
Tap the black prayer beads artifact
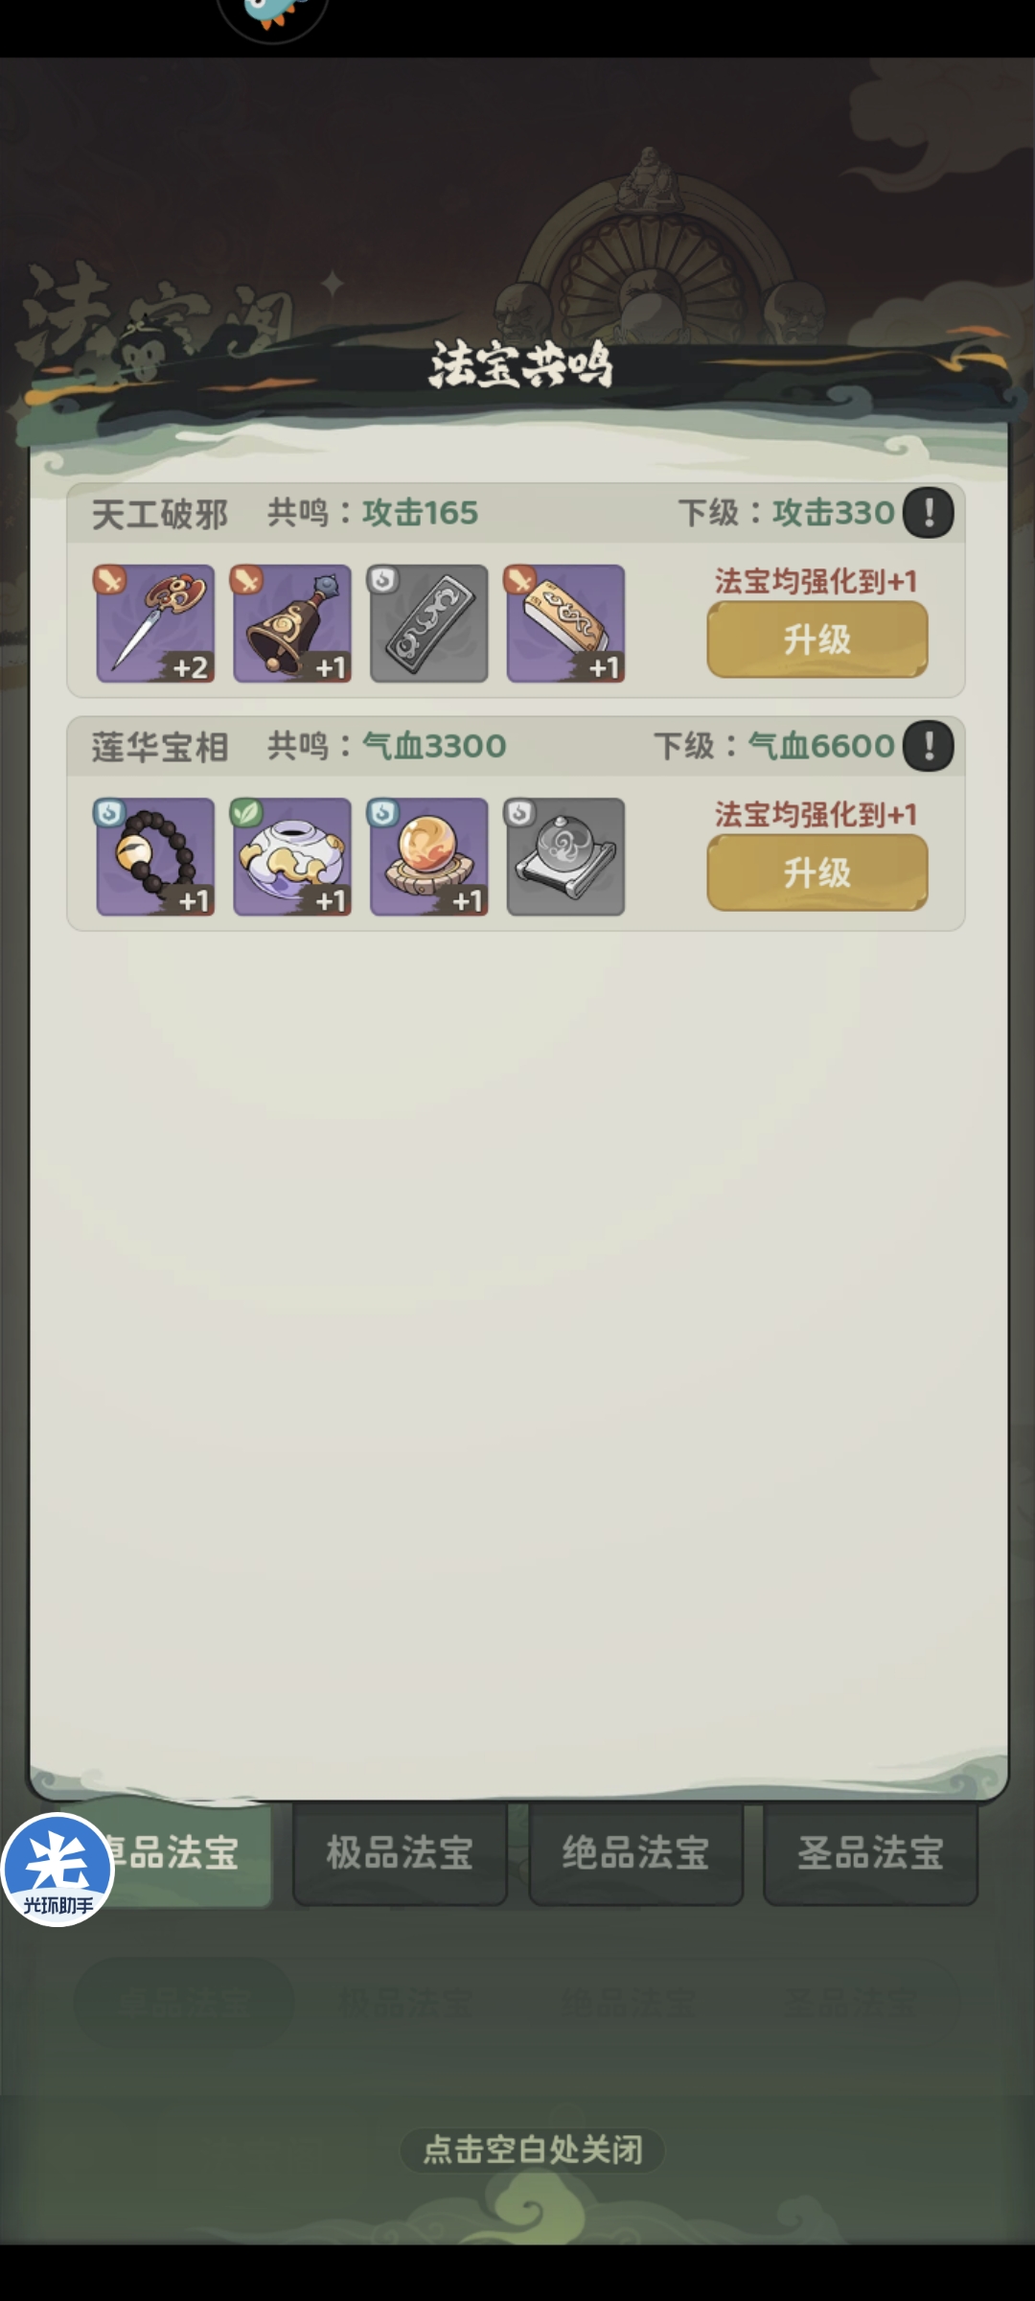tap(155, 856)
